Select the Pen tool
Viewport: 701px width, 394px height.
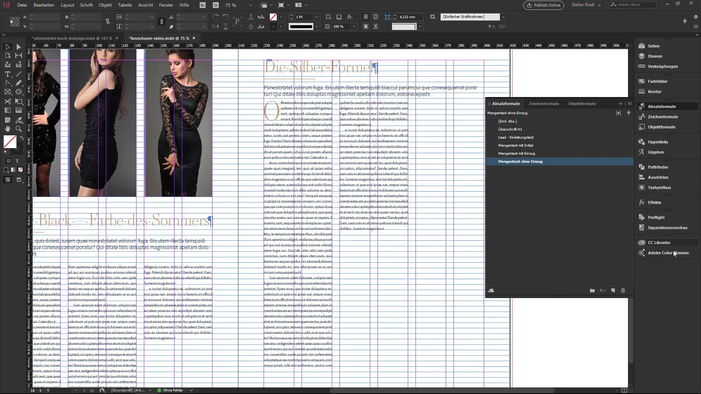pyautogui.click(x=7, y=83)
